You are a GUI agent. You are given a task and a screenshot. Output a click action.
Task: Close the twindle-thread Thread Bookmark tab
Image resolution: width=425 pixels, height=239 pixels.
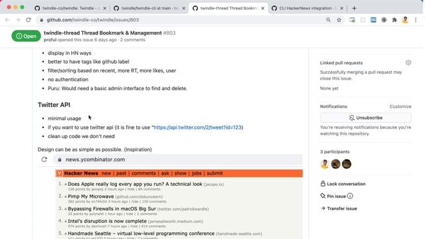(x=263, y=9)
